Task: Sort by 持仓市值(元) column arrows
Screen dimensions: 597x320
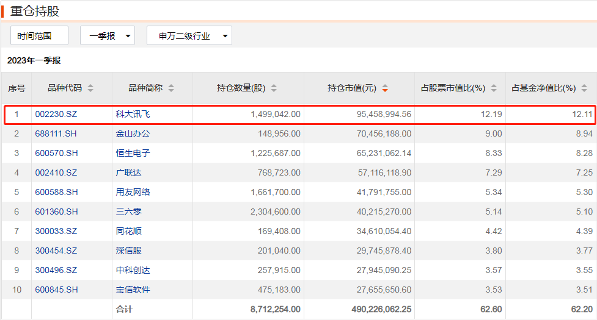Action: click(x=385, y=88)
